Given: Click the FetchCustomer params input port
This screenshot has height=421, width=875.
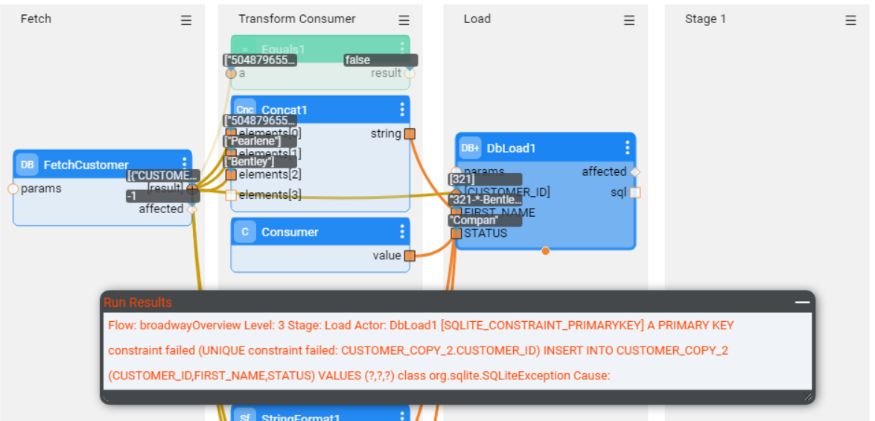Looking at the screenshot, I should [x=13, y=189].
